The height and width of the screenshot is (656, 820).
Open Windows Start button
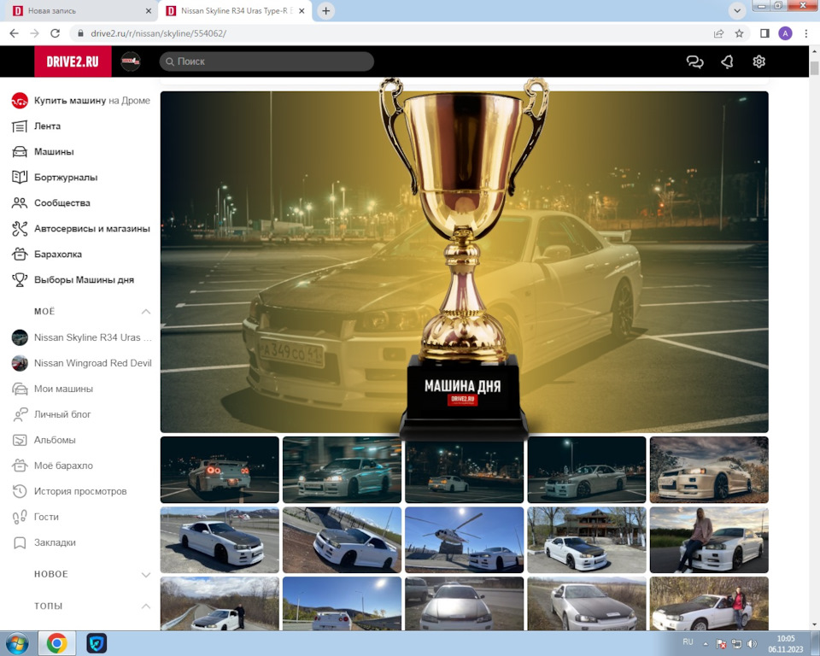17,643
